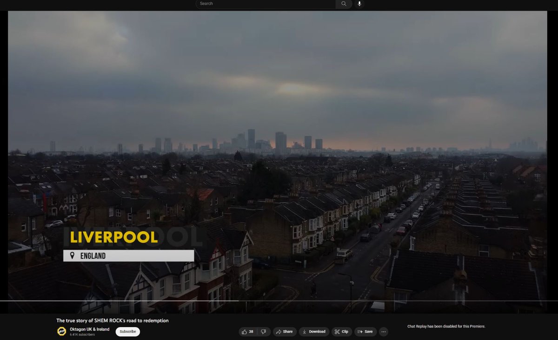
Task: Focus the YouTube search box
Action: coord(266,4)
